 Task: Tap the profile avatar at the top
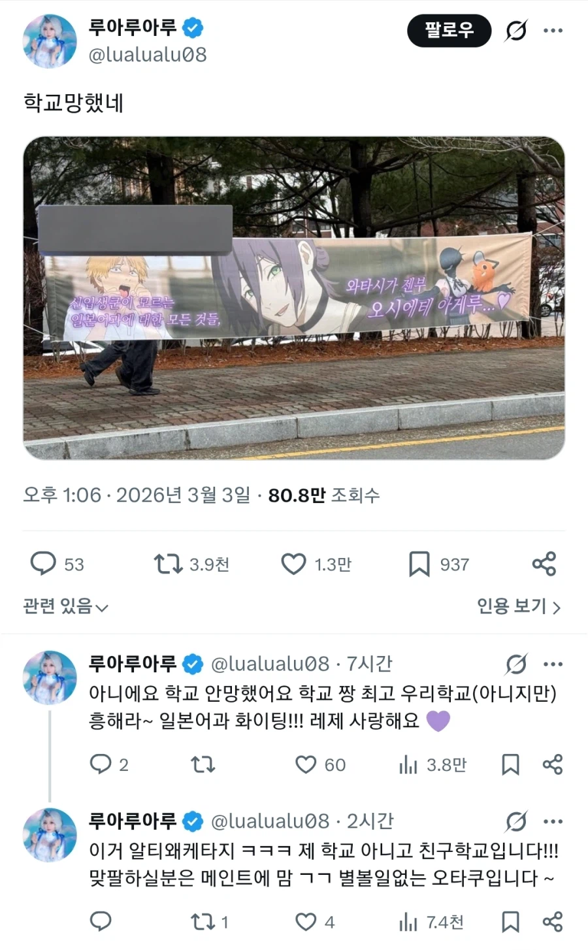coord(50,41)
